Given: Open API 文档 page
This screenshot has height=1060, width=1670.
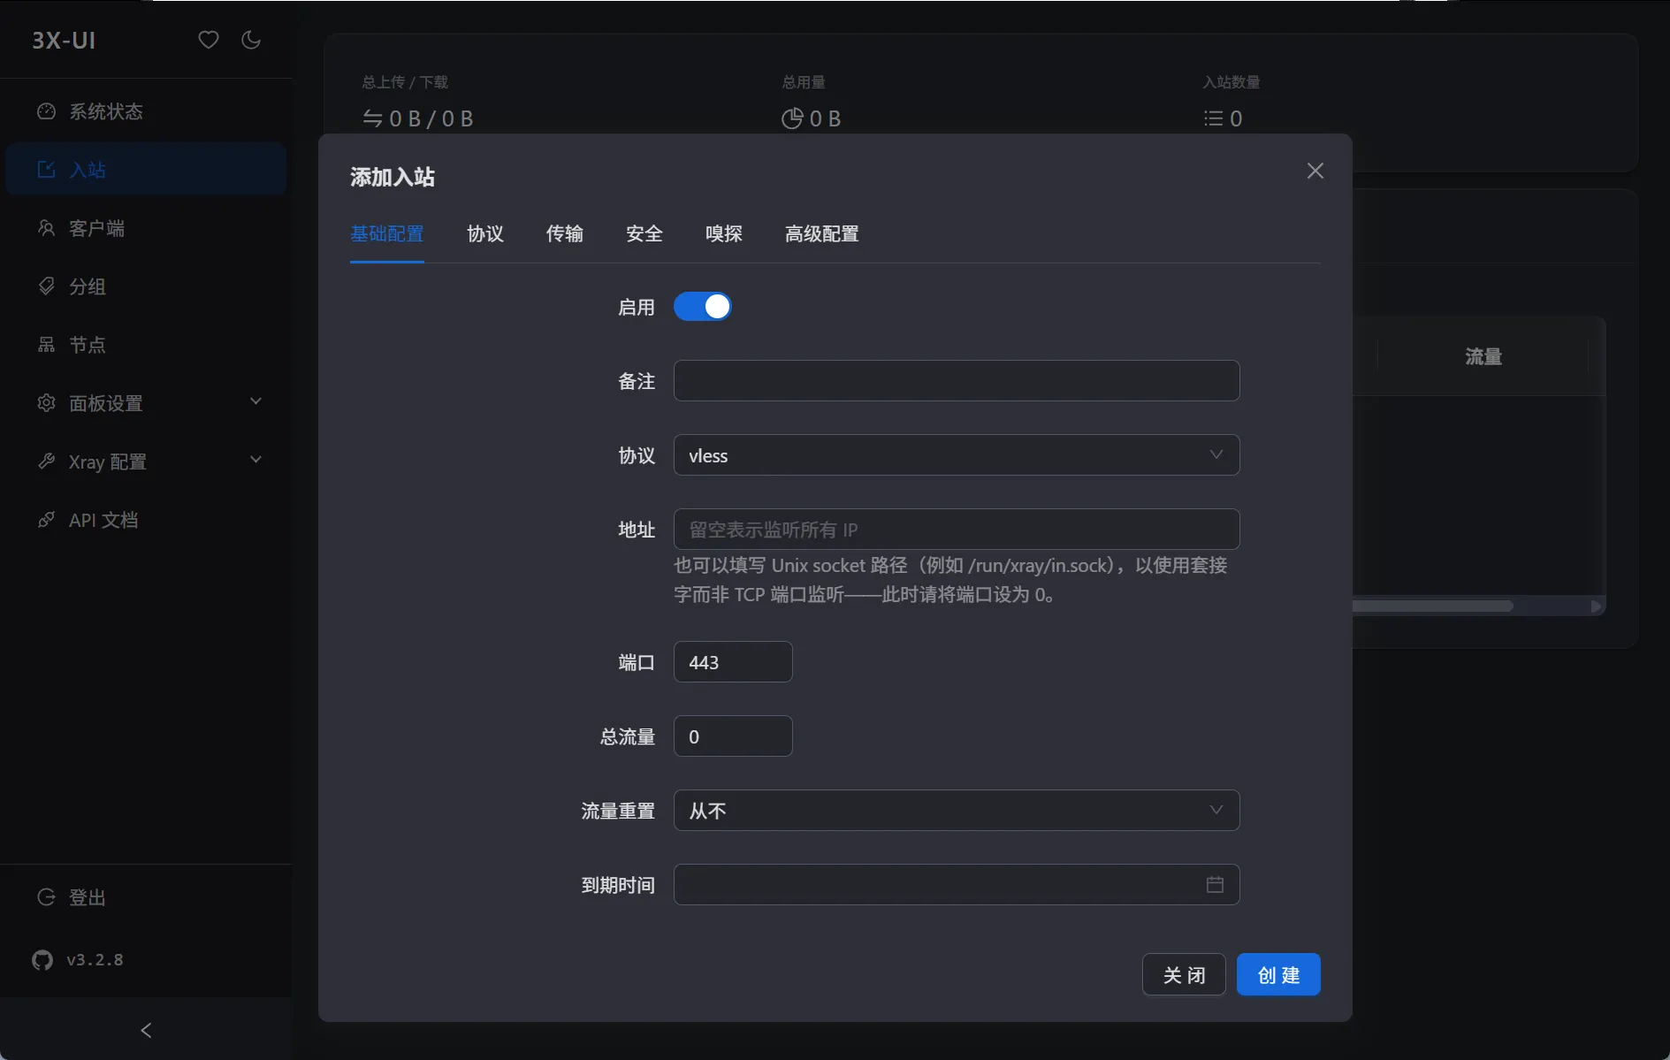Looking at the screenshot, I should [x=146, y=520].
